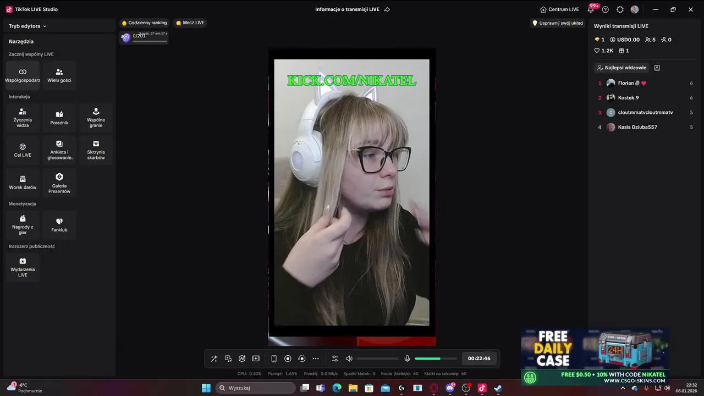704x396 pixels.
Task: Open the Cel LIVE tool
Action: [x=23, y=150]
